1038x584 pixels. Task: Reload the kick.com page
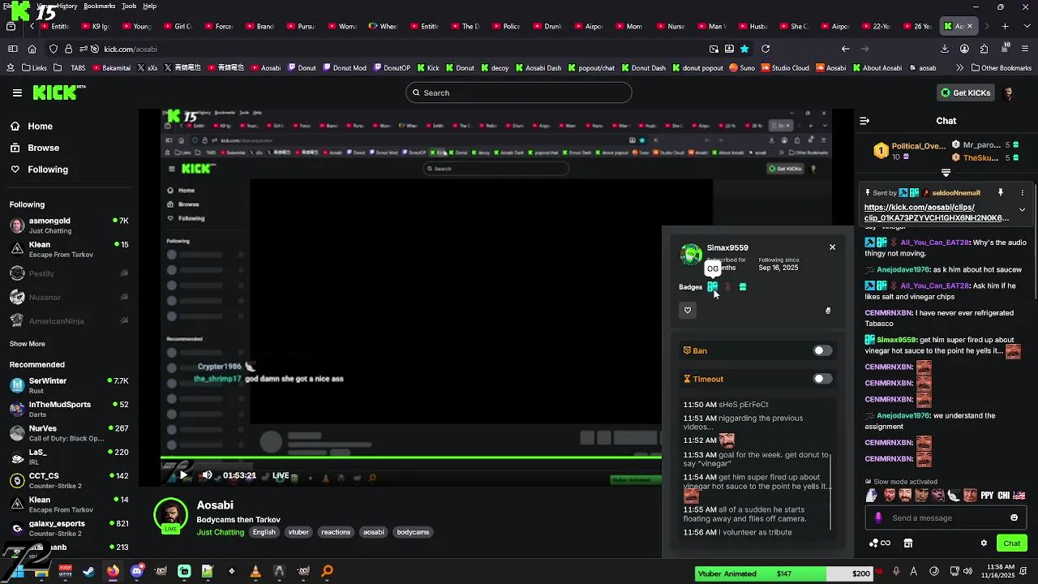[766, 49]
